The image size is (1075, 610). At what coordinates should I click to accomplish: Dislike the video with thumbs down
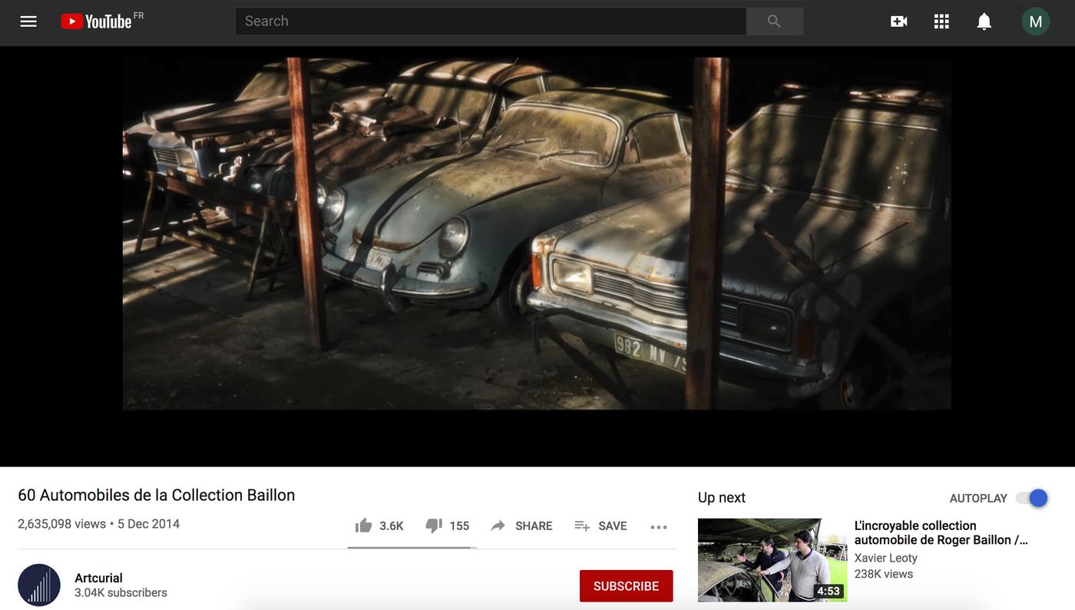434,525
